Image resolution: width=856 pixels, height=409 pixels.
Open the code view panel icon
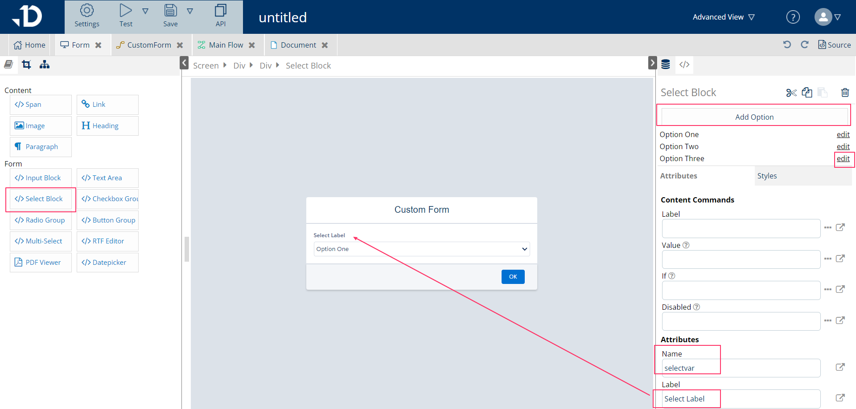[684, 65]
